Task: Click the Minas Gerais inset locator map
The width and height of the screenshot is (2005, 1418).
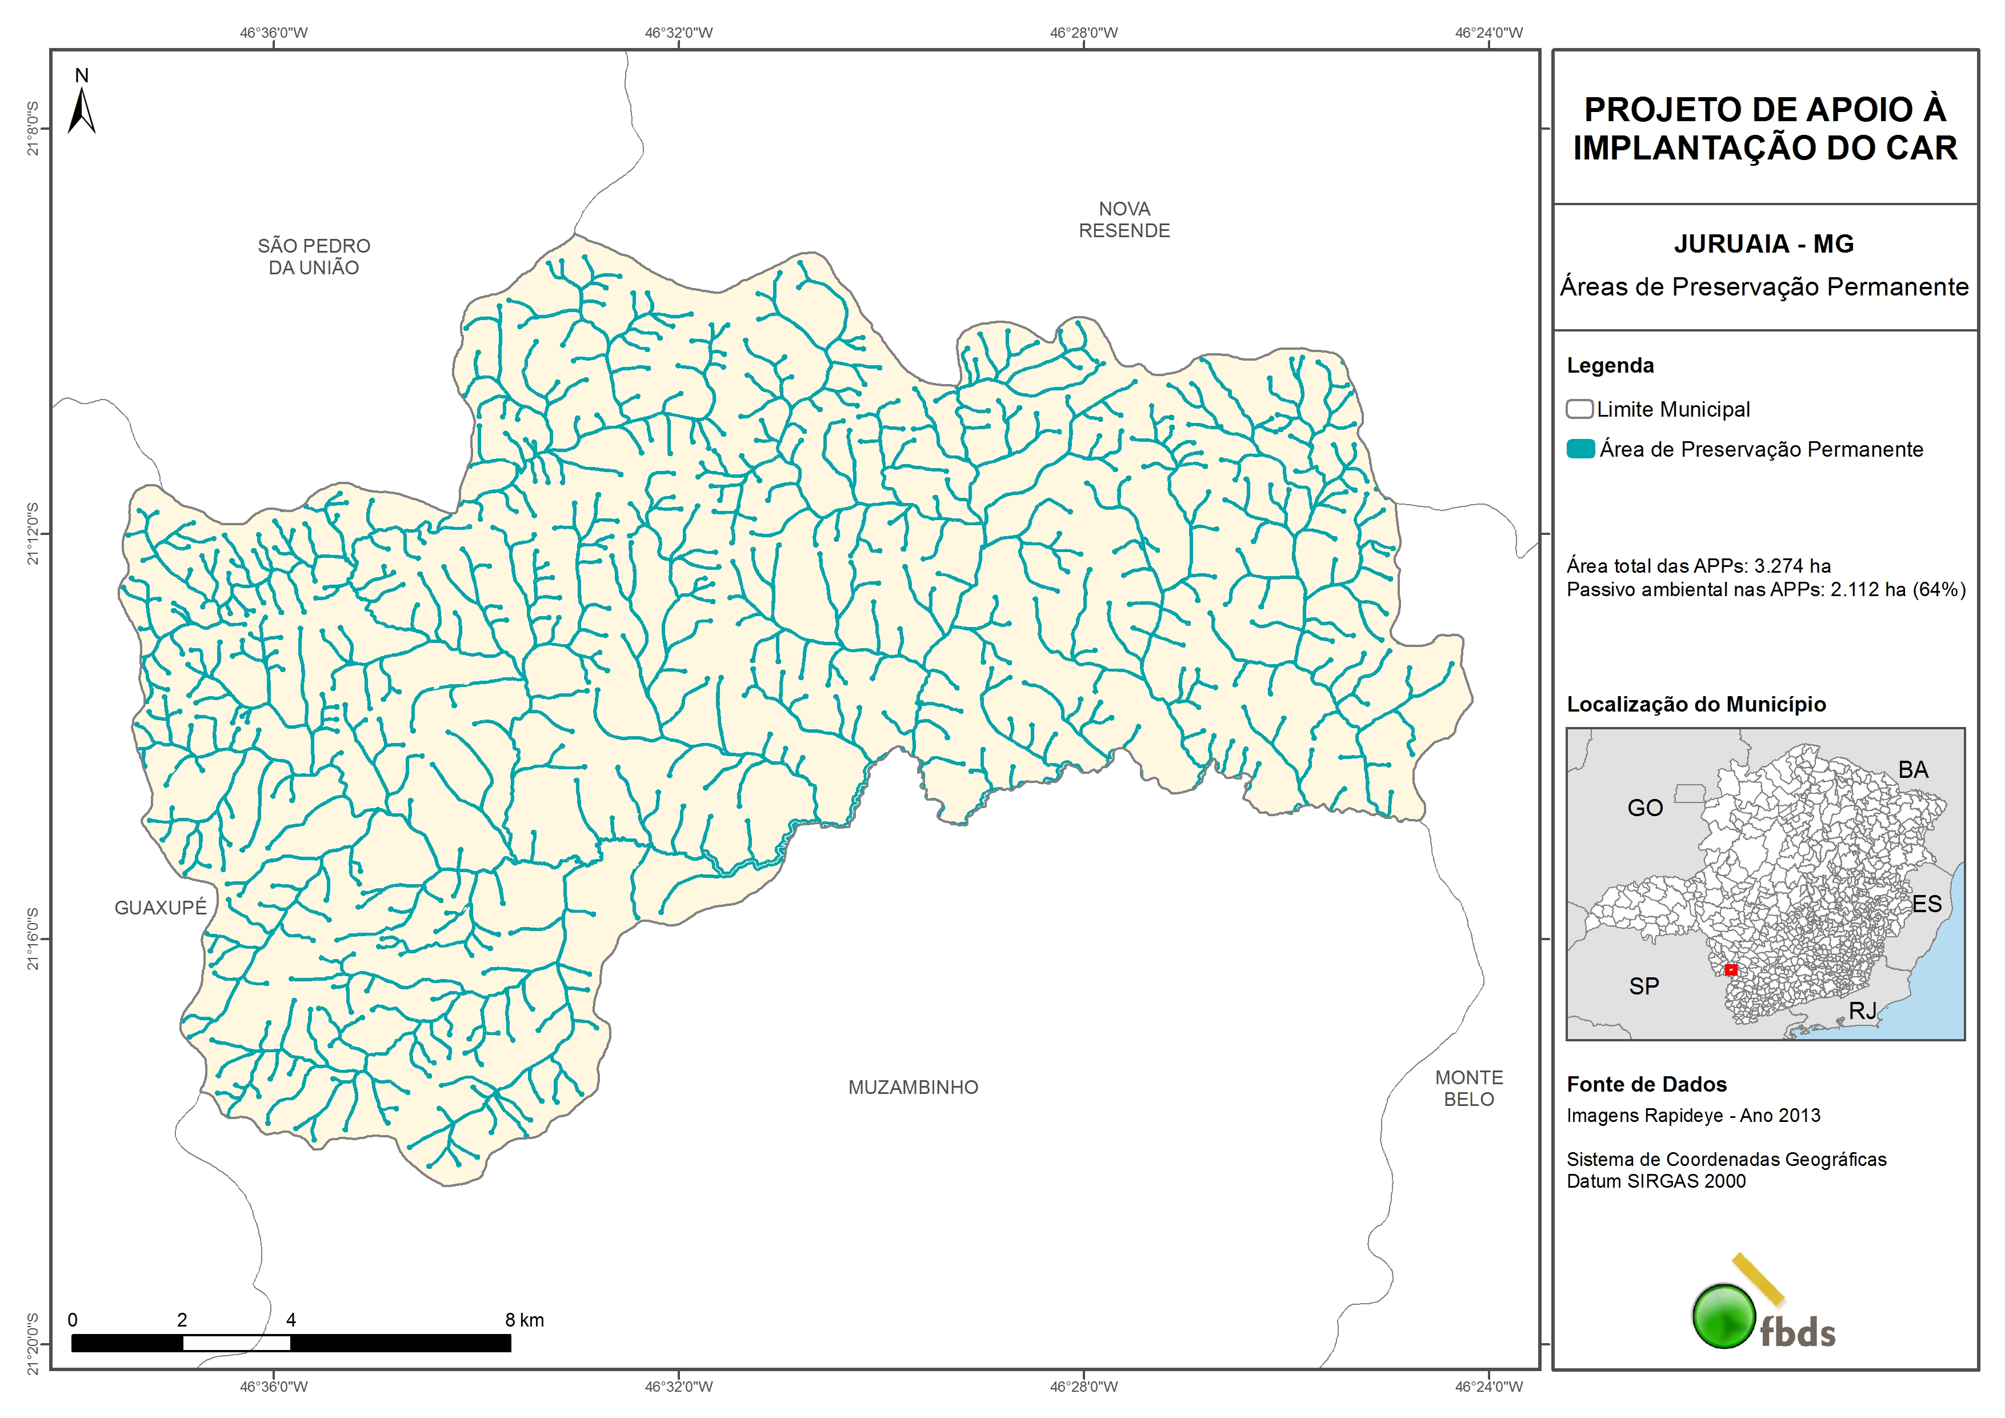Action: (1765, 884)
